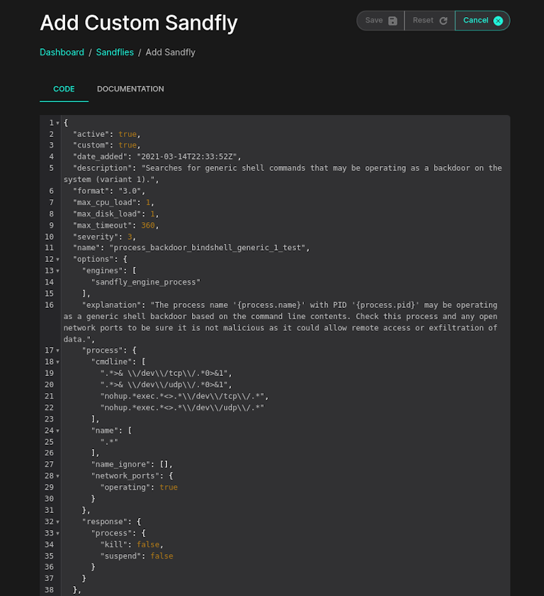This screenshot has width=544, height=596.
Task: Click the Reset circular arrow icon
Action: 443,21
